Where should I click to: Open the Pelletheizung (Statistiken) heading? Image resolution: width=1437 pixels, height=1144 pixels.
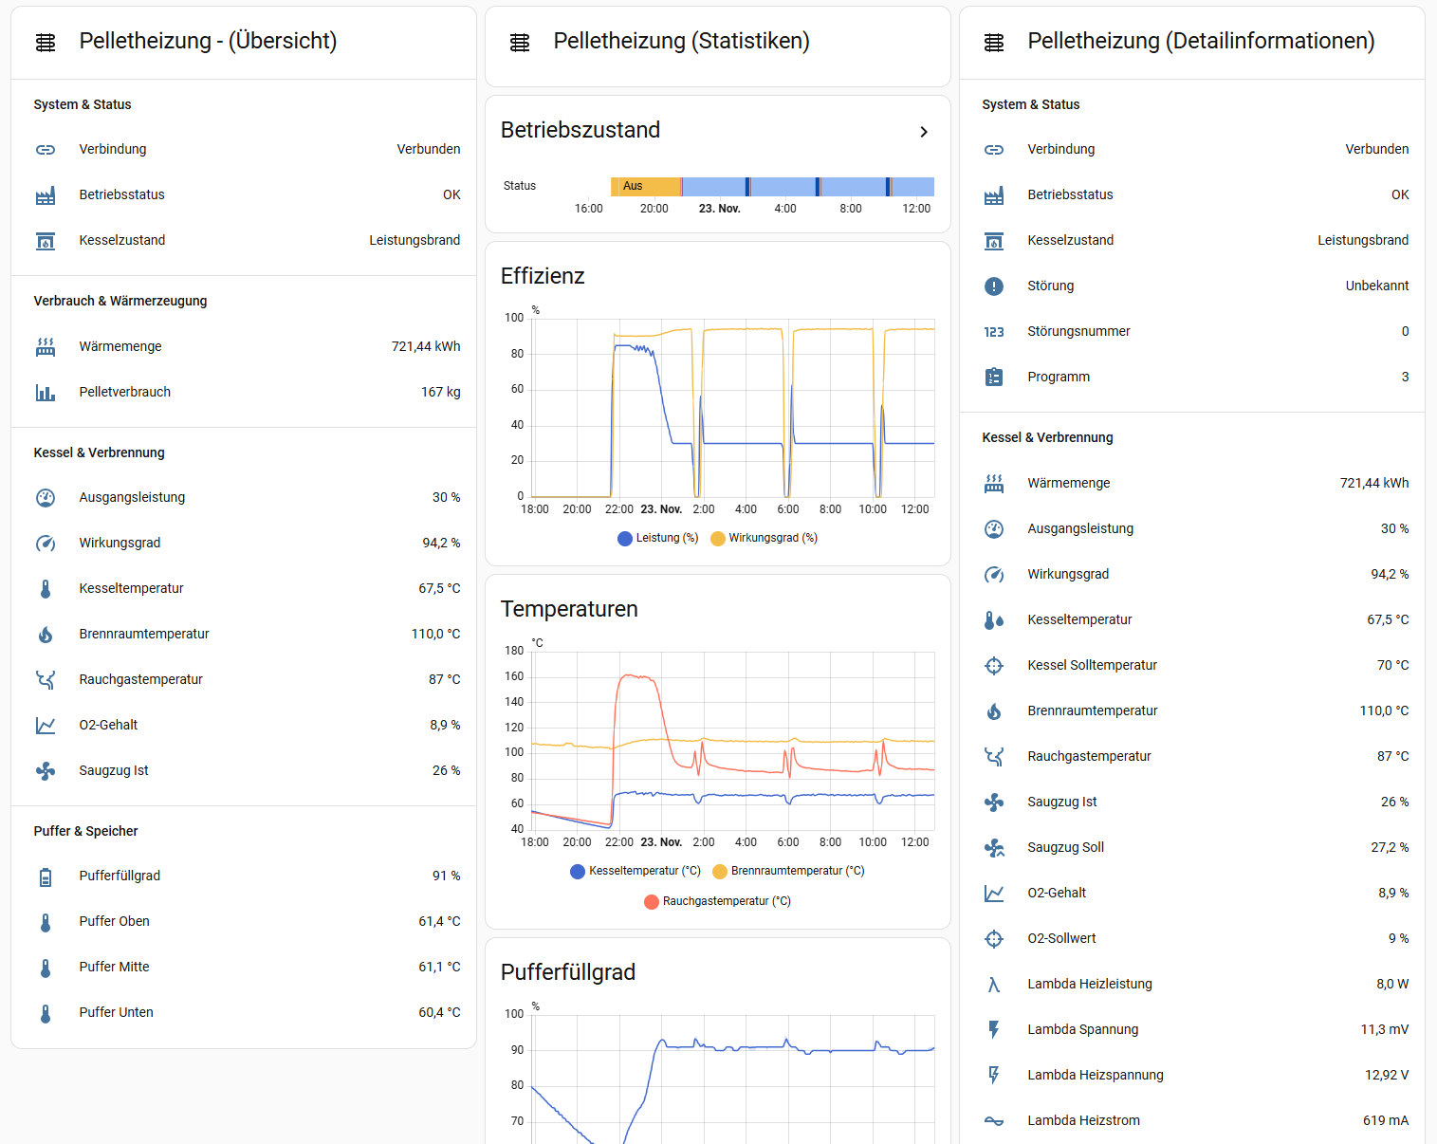(681, 42)
